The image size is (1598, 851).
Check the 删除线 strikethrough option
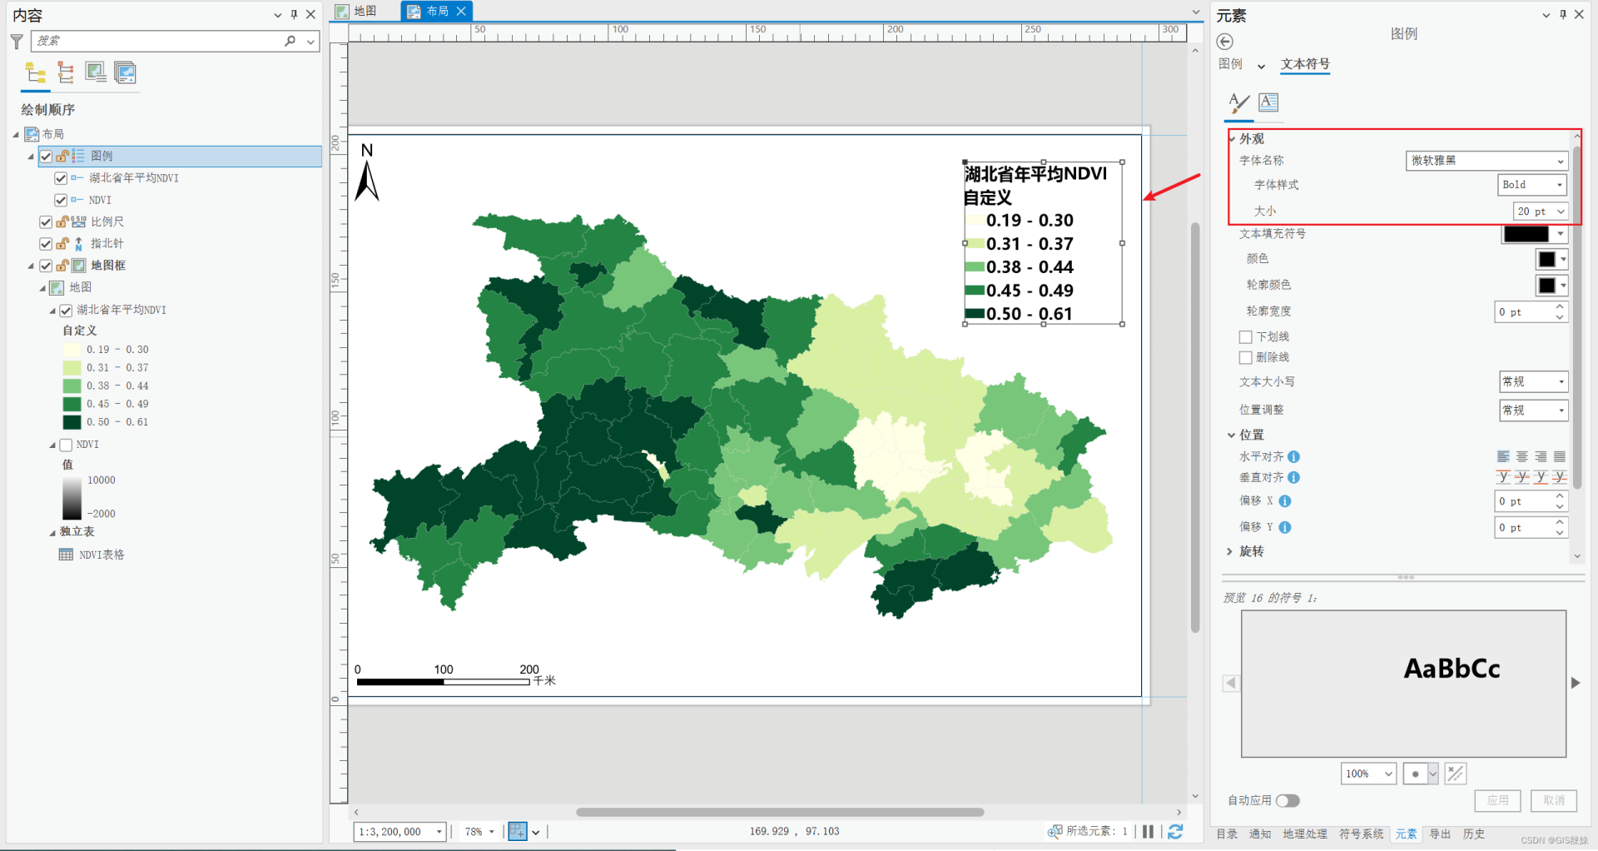pyautogui.click(x=1246, y=358)
